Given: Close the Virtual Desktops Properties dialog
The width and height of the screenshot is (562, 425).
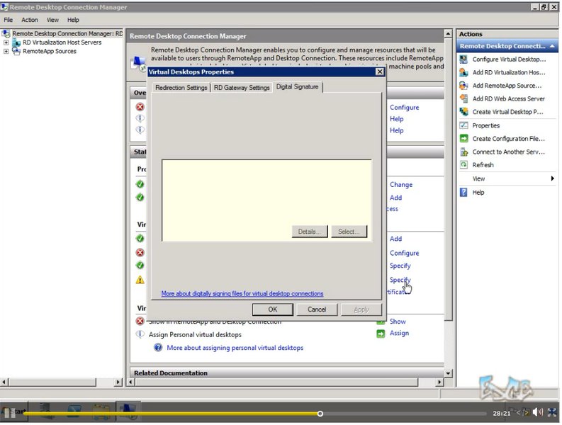Looking at the screenshot, I should point(380,72).
